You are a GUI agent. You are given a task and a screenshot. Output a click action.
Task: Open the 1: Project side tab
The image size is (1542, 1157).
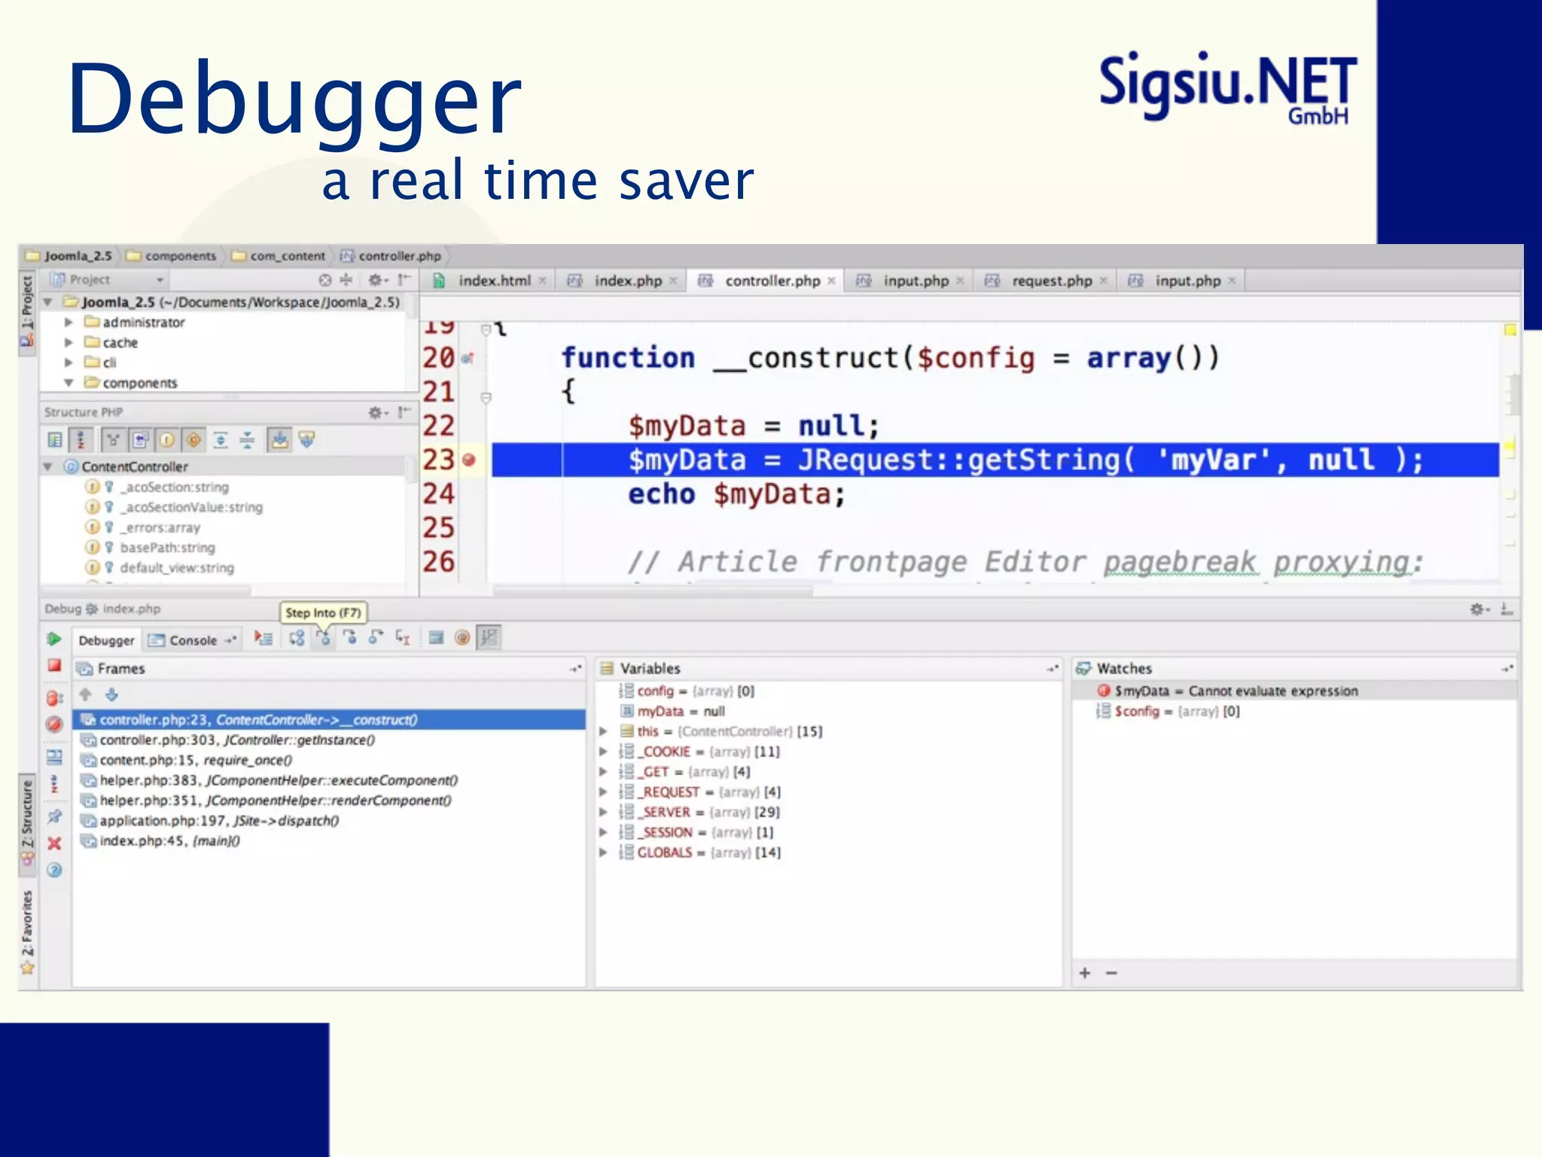(27, 311)
